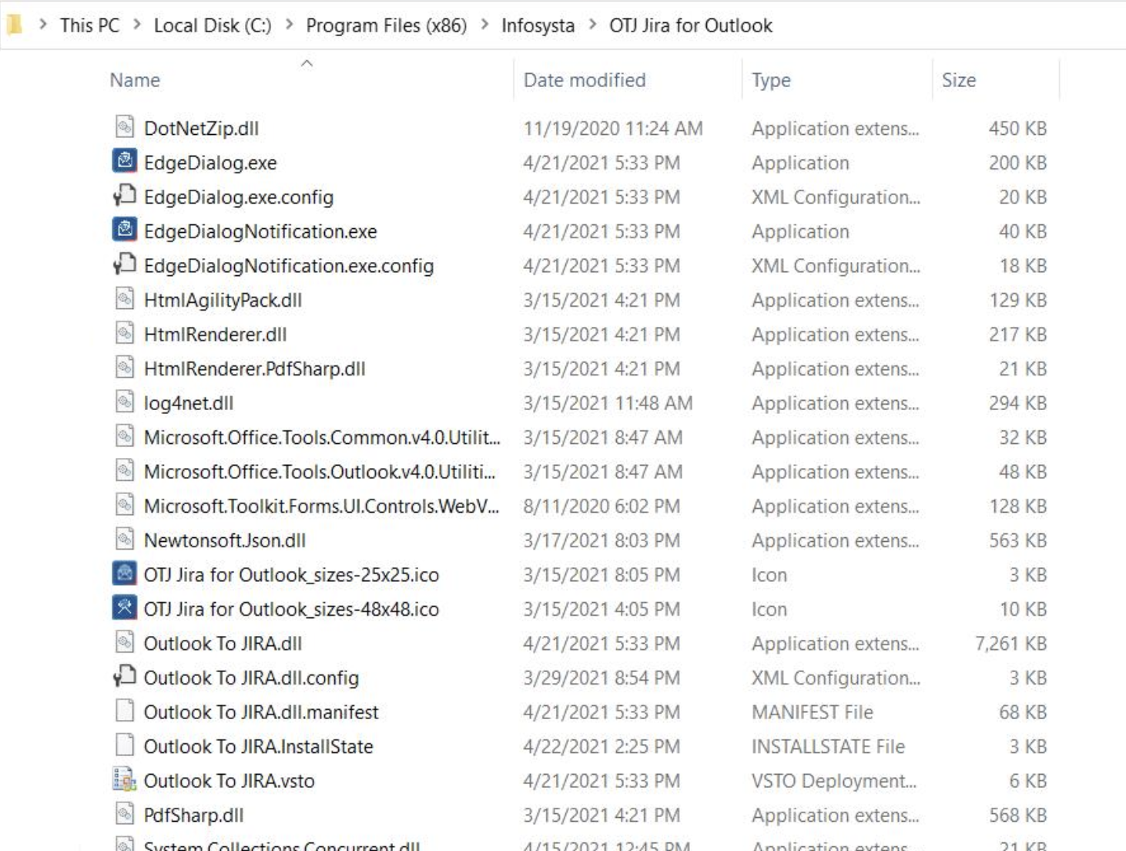Select the Outlook To JIRA.vsto file name
1126x851 pixels.
[229, 781]
